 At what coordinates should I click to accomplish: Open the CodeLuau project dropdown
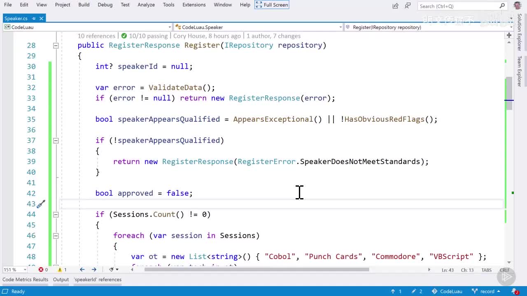click(x=88, y=27)
